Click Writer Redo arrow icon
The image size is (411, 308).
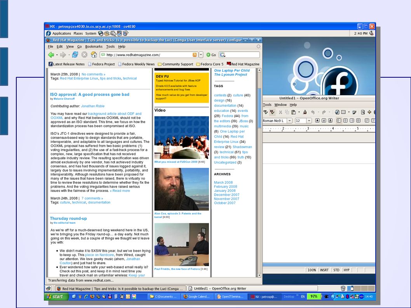coord(324,112)
